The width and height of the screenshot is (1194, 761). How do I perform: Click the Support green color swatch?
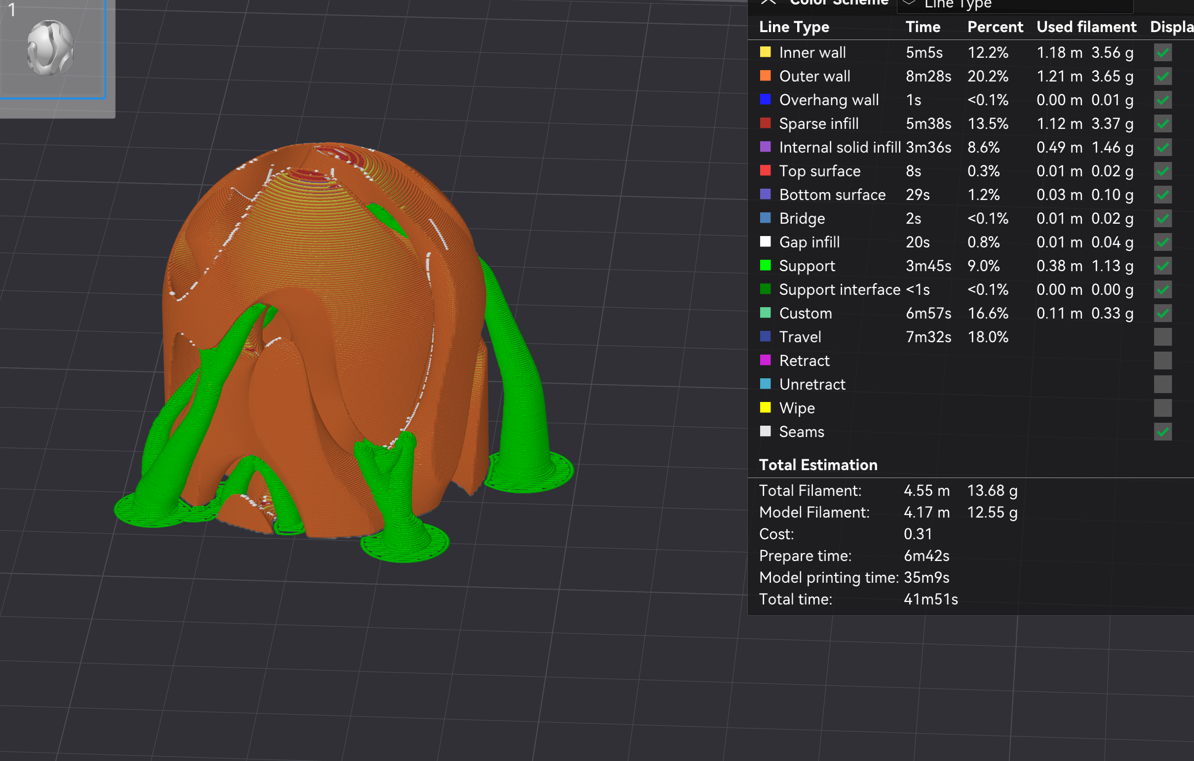pos(765,266)
